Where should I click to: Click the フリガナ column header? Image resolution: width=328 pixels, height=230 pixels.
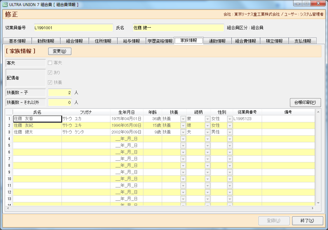(86, 112)
